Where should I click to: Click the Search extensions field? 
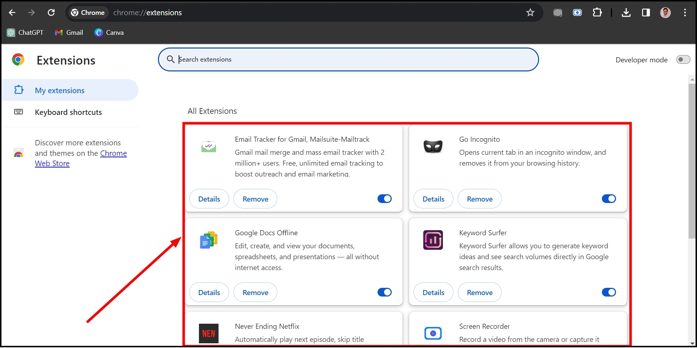pos(348,59)
